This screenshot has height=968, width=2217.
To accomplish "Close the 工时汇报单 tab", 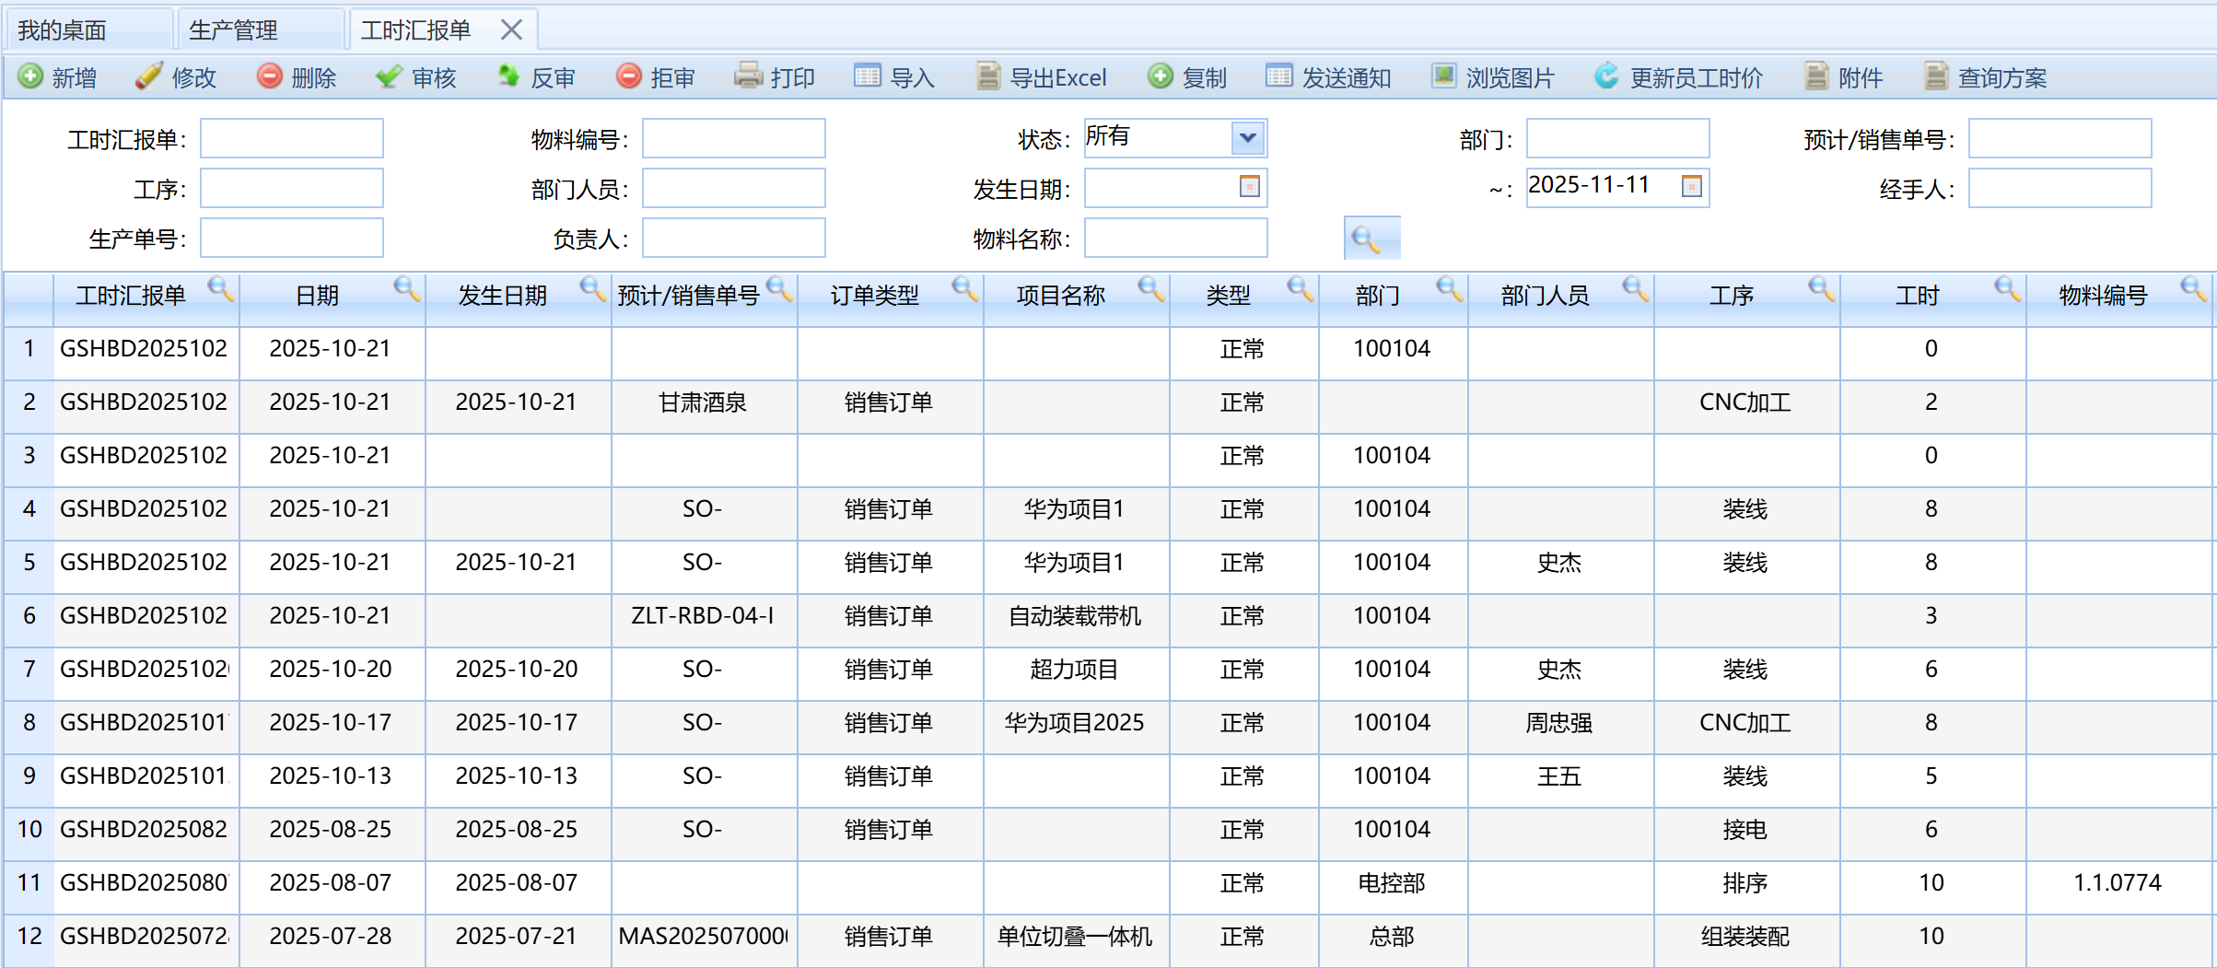I will [511, 30].
